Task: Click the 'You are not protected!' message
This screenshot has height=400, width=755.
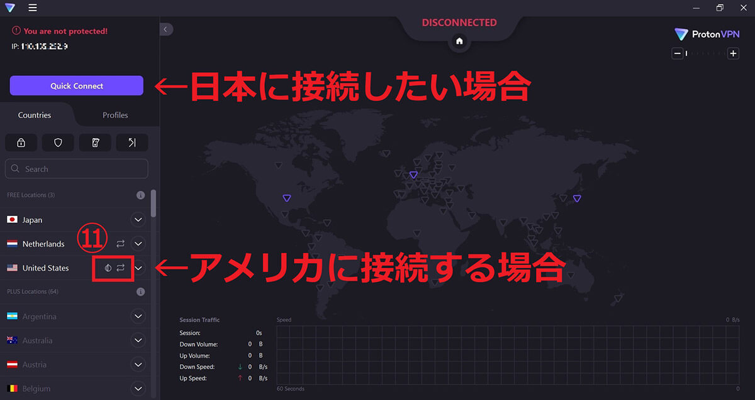Action: (65, 31)
